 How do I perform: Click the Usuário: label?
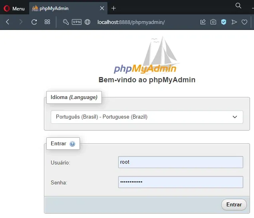60,163
